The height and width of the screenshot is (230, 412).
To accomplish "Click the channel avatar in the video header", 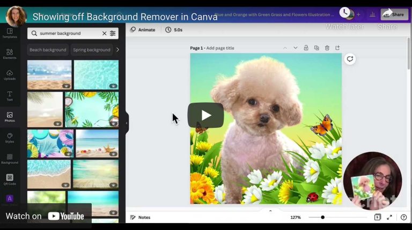I will 16,16.
